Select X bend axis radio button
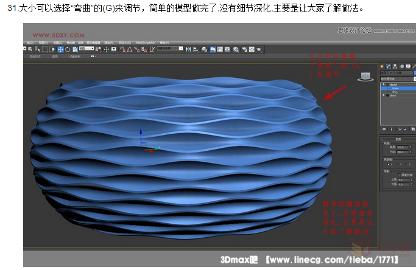The height and width of the screenshot is (270, 416). 388,164
